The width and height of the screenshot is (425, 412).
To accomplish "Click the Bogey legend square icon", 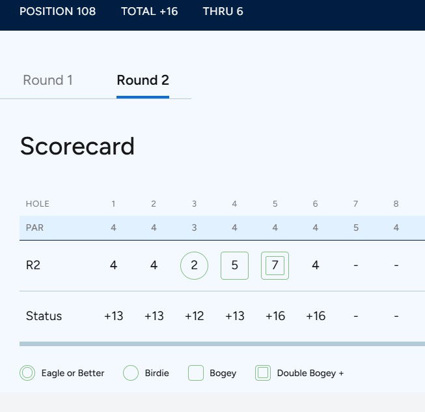I will click(x=196, y=373).
